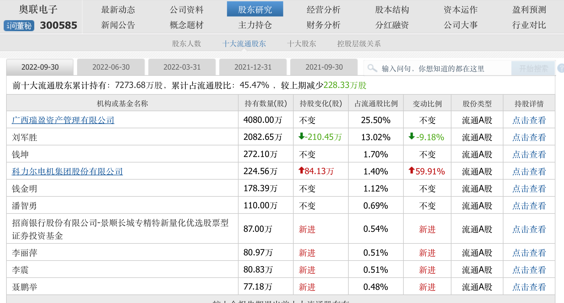Open the 股东研究 menu tab
564x303 pixels.
[x=255, y=9]
